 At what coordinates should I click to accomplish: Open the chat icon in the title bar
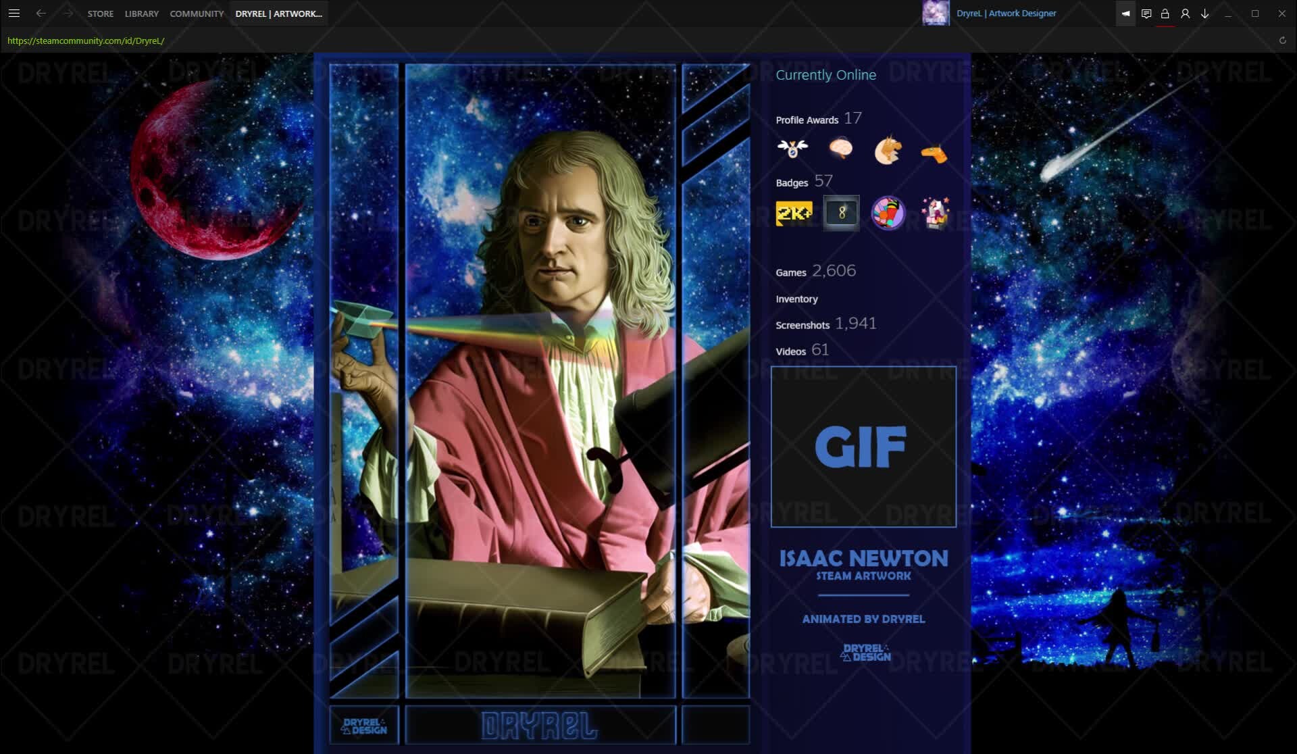point(1146,14)
